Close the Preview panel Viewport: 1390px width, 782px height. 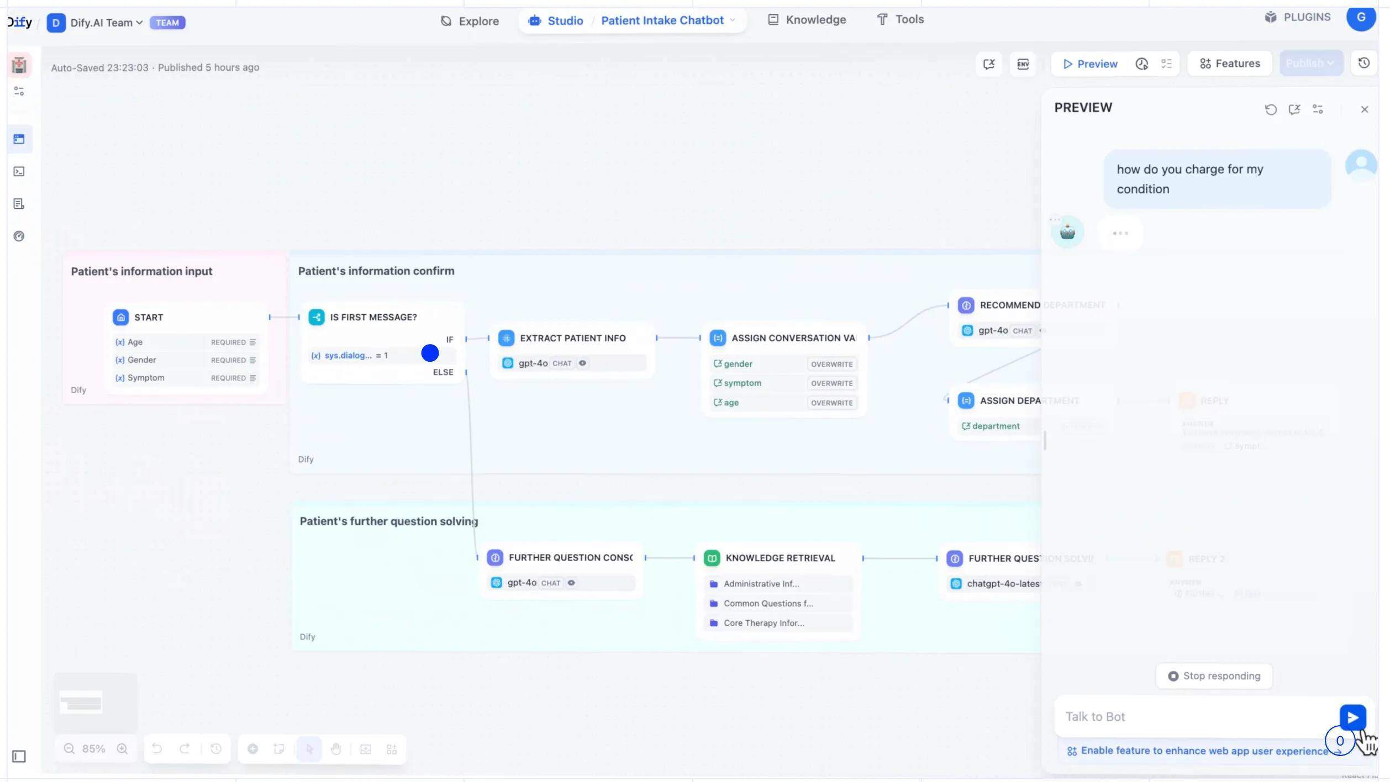pyautogui.click(x=1364, y=109)
